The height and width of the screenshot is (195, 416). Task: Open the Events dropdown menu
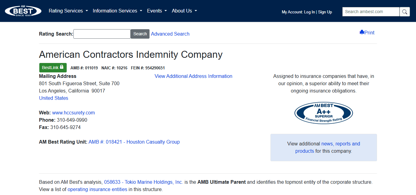pos(157,11)
